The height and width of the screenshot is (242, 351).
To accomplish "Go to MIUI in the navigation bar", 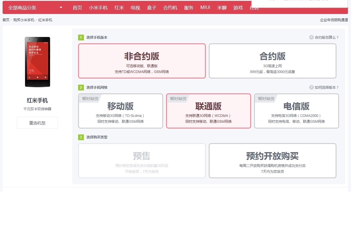I will click(x=205, y=8).
